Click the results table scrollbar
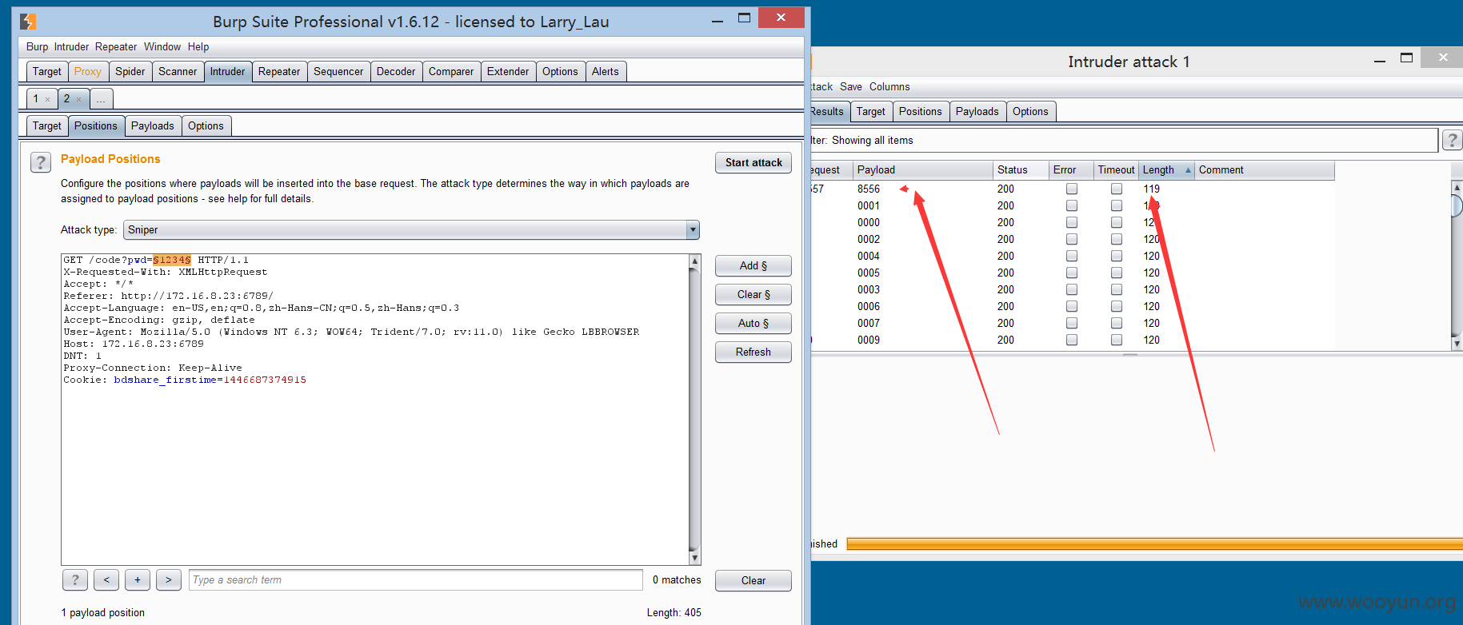1463x625 pixels. (x=1457, y=265)
